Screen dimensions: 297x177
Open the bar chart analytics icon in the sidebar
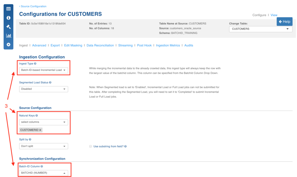click(x=8, y=36)
